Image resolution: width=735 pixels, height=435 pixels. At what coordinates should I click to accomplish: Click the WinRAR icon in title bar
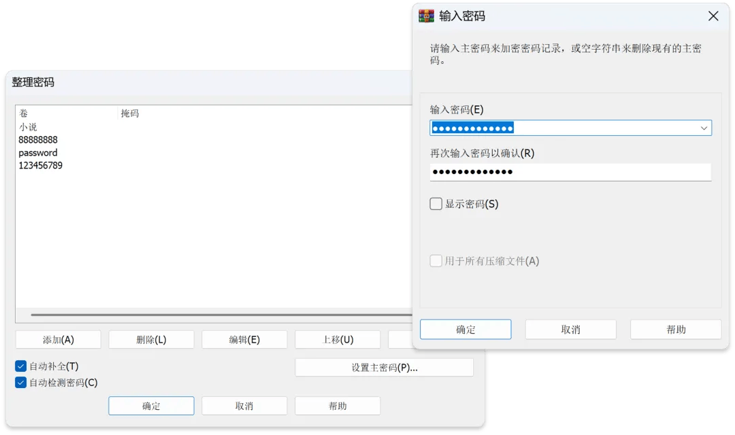[x=426, y=16]
